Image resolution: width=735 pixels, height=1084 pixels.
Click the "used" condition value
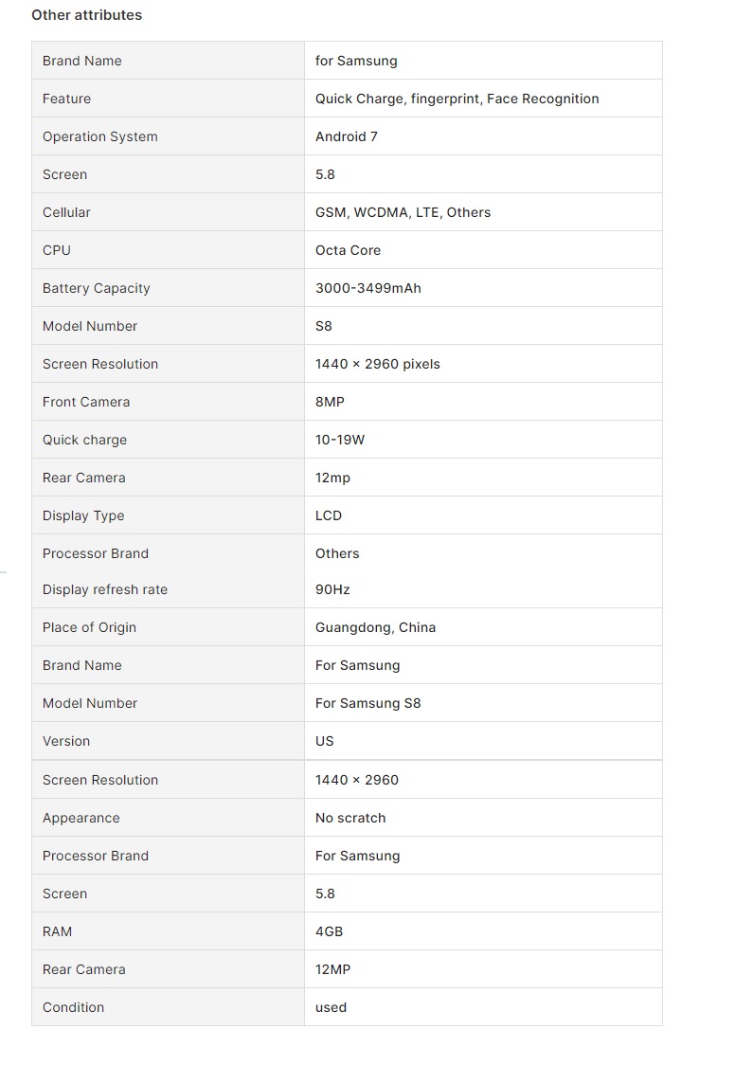(x=331, y=1007)
